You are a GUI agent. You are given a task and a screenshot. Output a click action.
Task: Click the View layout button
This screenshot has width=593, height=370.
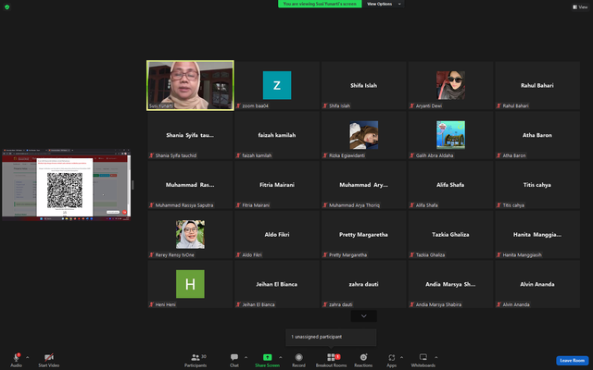(x=580, y=6)
